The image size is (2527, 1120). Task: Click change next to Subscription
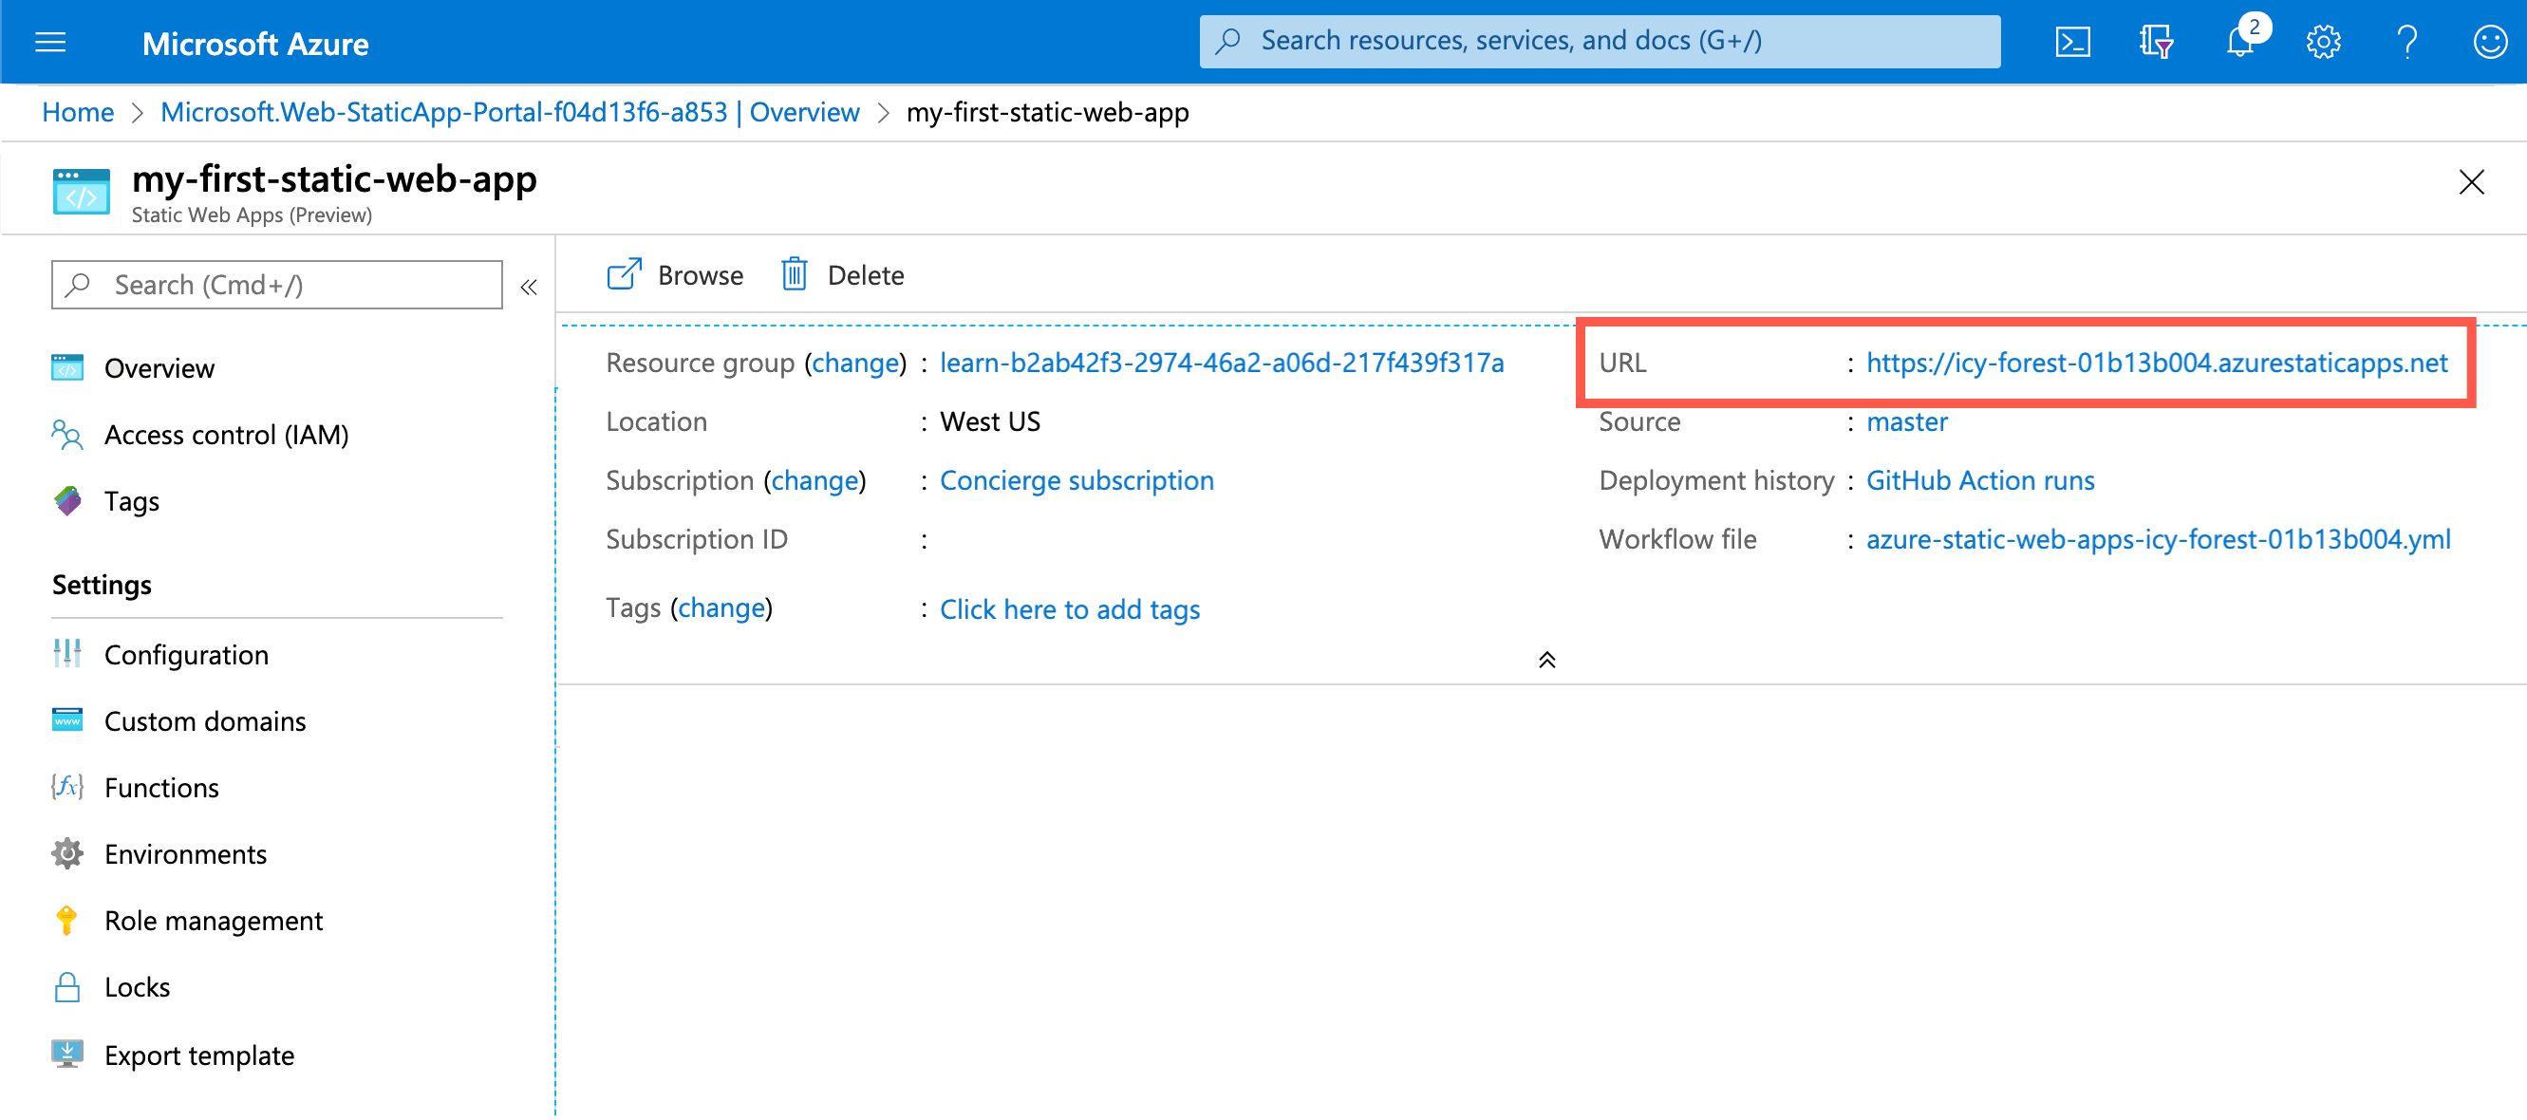815,480
